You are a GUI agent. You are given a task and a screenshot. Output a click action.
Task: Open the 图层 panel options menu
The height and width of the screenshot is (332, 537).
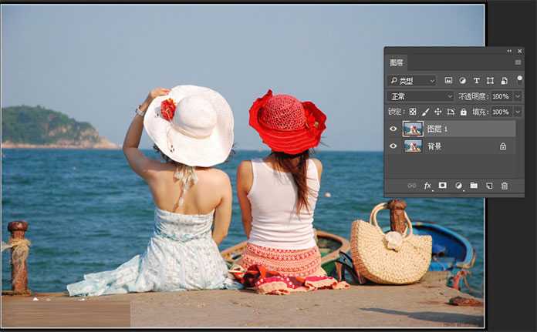click(x=518, y=62)
